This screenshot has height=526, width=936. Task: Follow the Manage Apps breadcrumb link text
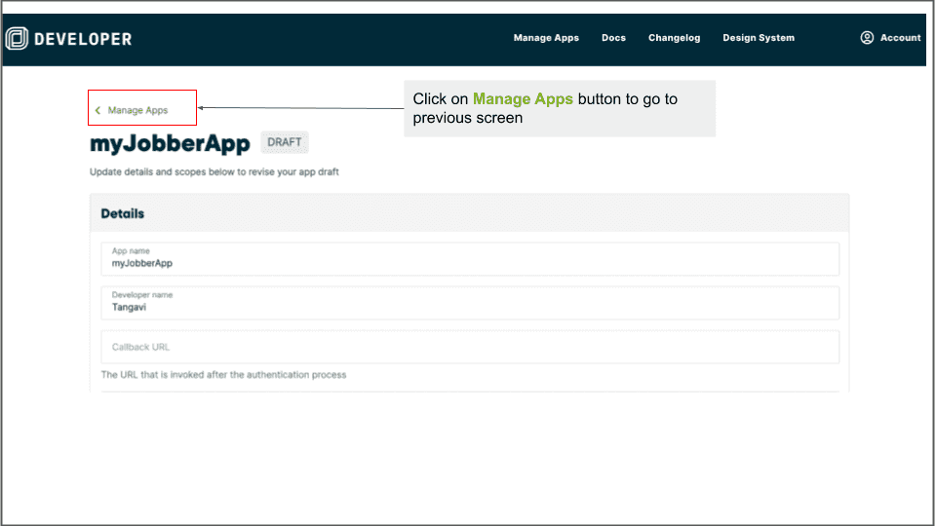click(x=137, y=110)
